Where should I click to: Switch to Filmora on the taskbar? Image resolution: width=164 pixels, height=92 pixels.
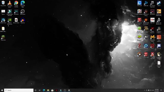pos(61,90)
